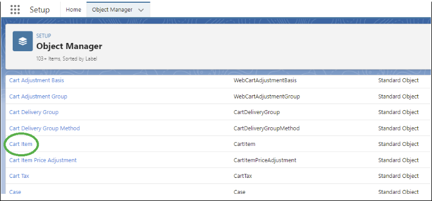Click the Object Manager layers icon
Screen dimensions: 432x201
pyautogui.click(x=23, y=41)
